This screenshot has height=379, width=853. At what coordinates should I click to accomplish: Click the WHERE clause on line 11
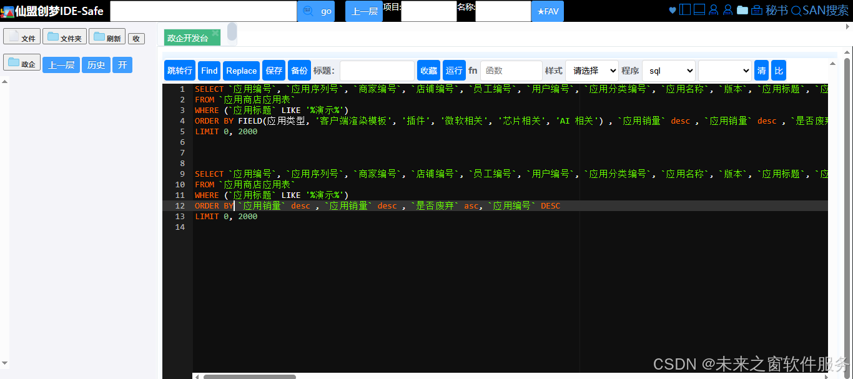coord(272,195)
